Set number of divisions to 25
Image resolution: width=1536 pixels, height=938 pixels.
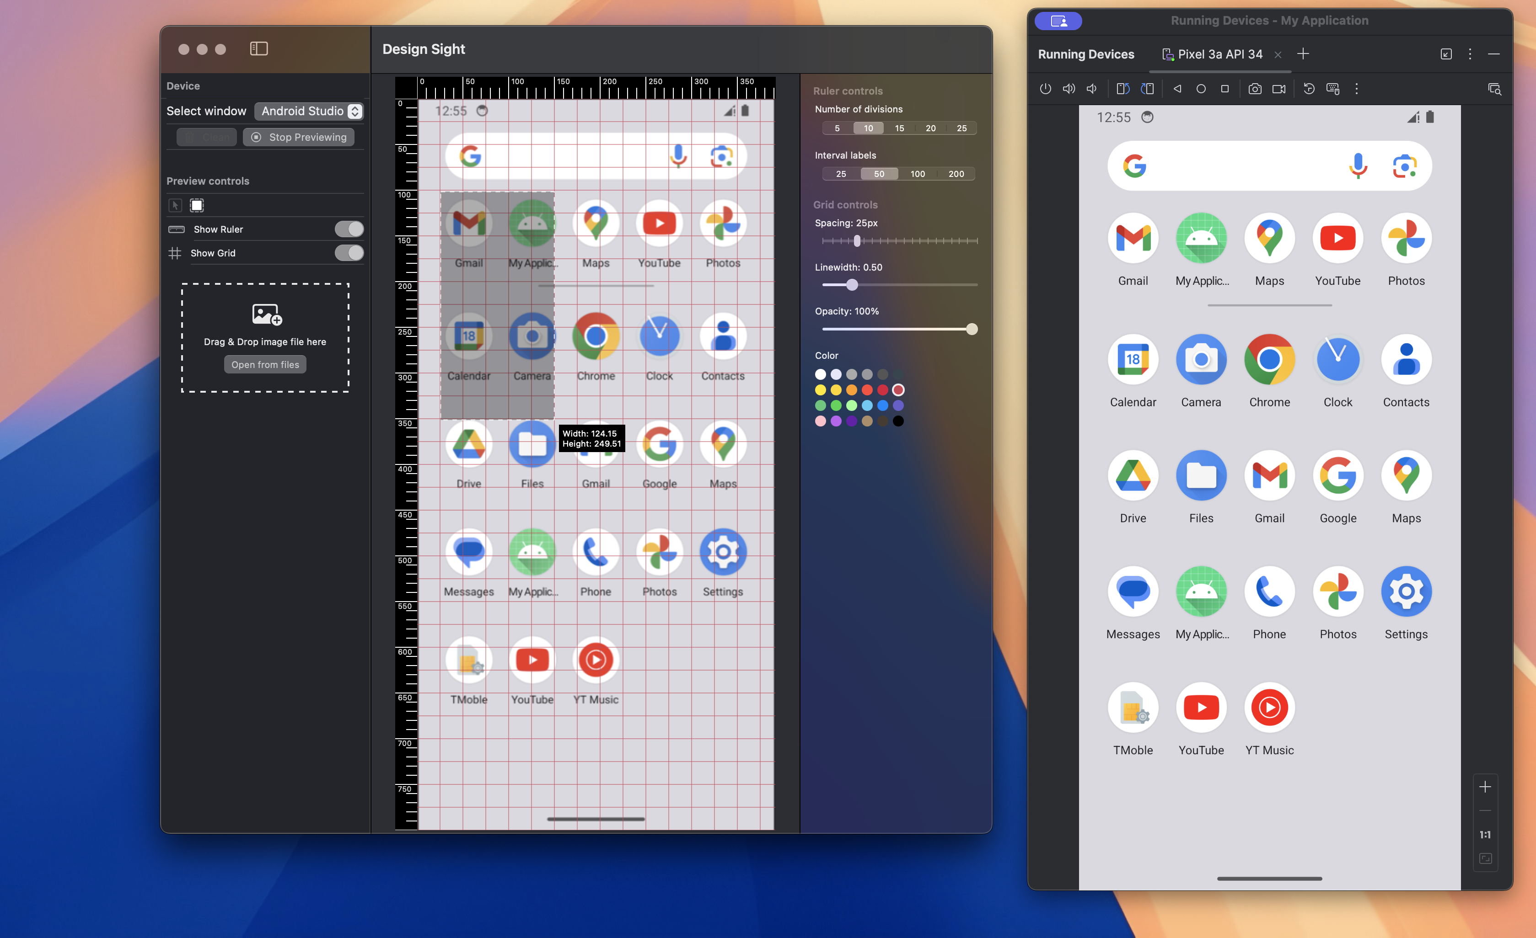tap(962, 128)
